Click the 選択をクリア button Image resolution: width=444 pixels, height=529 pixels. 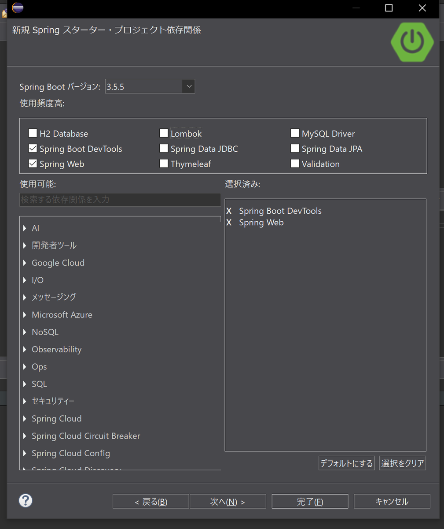tap(403, 463)
